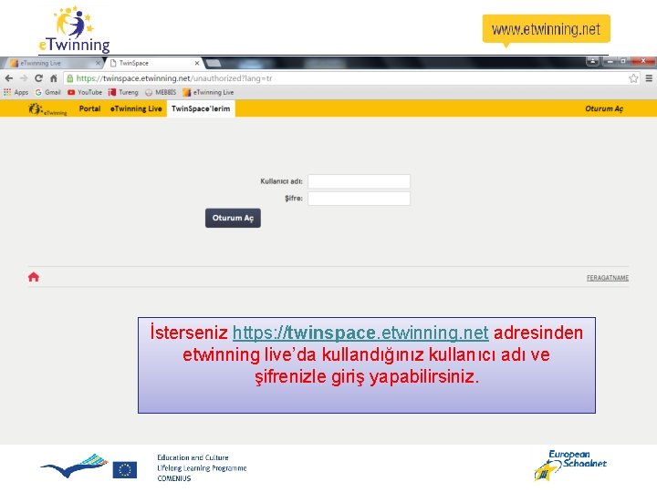Go forward with the browser forward arrow
This screenshot has height=492, width=657.
pyautogui.click(x=24, y=78)
